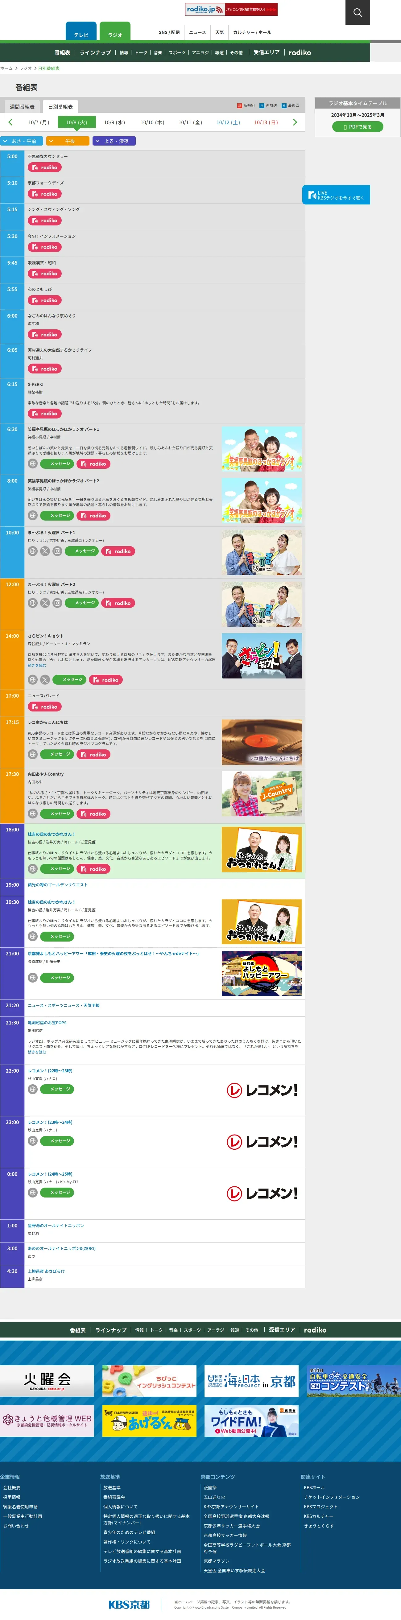Click KBS京都 logo in footer
The width and height of the screenshot is (401, 1620).
coord(129,1604)
